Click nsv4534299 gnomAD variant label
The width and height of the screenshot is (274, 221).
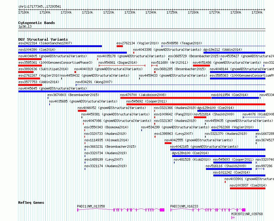click(x=175, y=127)
